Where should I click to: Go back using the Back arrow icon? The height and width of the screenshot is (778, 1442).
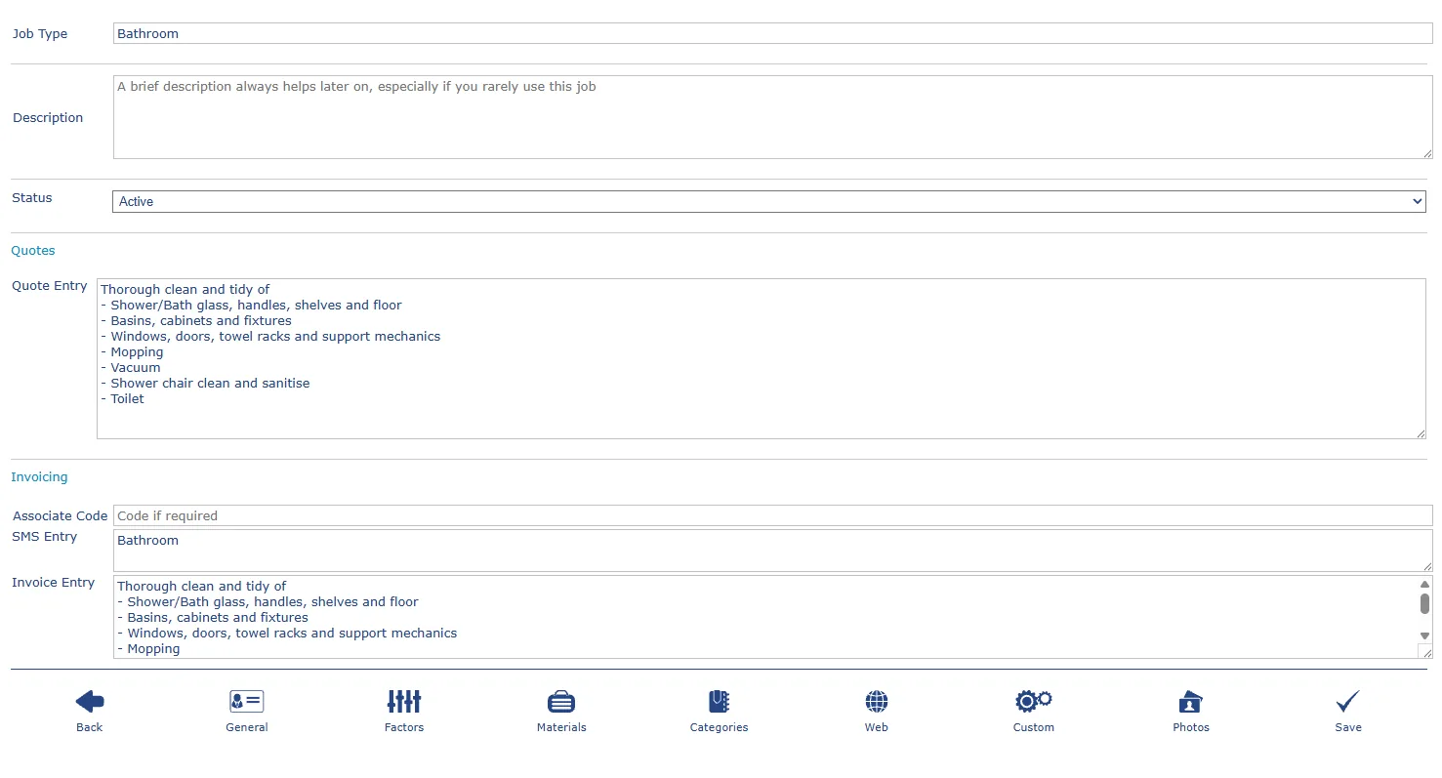tap(90, 701)
